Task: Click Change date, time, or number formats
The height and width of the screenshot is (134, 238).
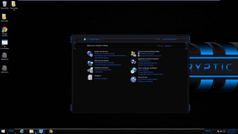Action: [x=151, y=74]
